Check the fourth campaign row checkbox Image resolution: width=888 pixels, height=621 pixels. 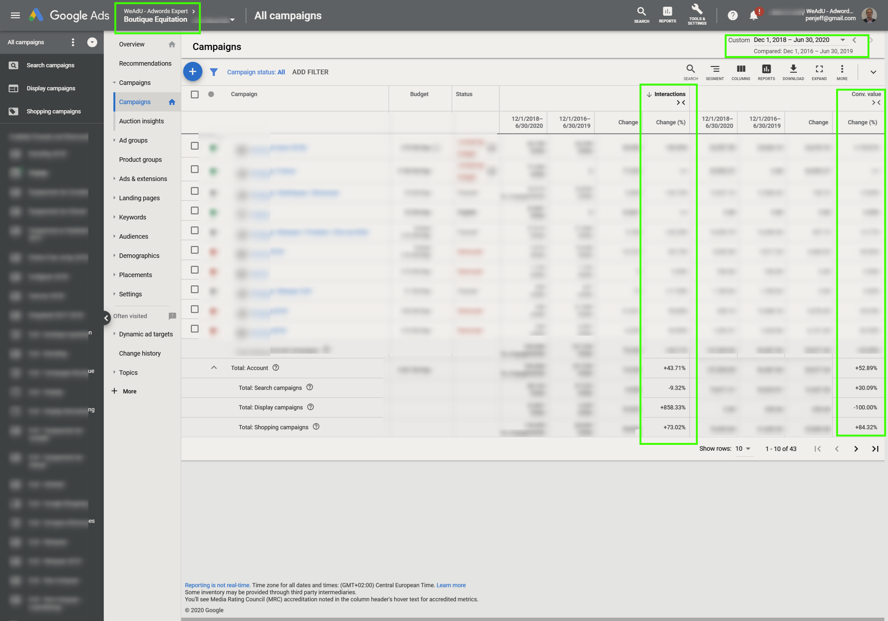[x=194, y=210]
